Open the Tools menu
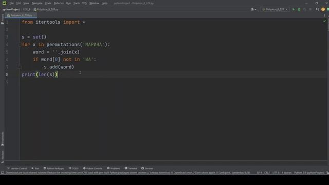 pyautogui.click(x=77, y=4)
